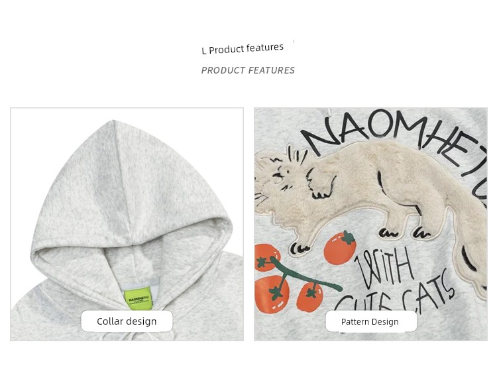This screenshot has width=497, height=379.
Task: Click the CUTE CATS printed text
Action: (396, 295)
